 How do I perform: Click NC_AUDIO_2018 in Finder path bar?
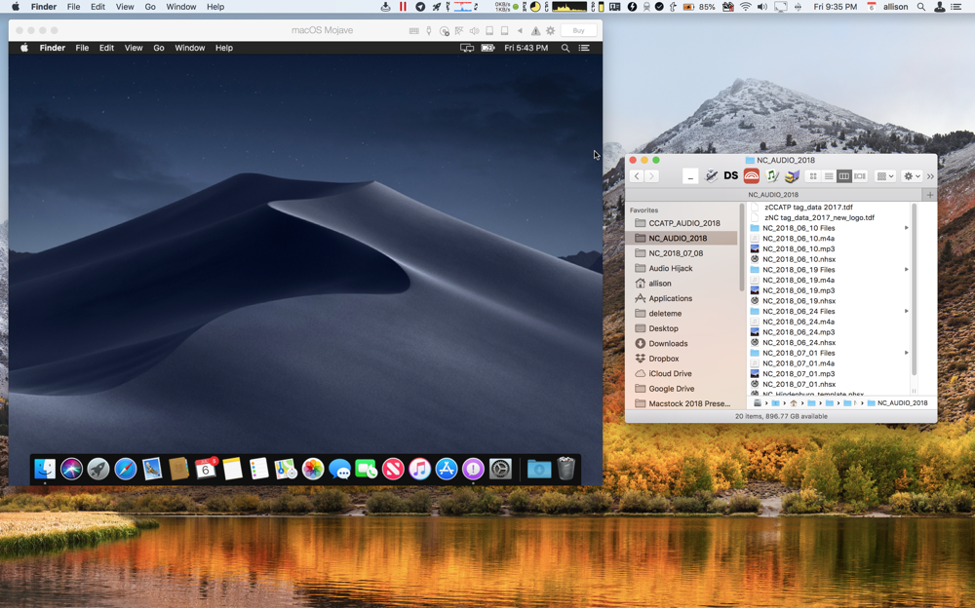(x=897, y=402)
